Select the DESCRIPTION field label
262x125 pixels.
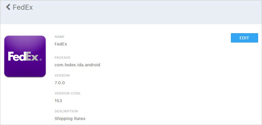point(66,111)
